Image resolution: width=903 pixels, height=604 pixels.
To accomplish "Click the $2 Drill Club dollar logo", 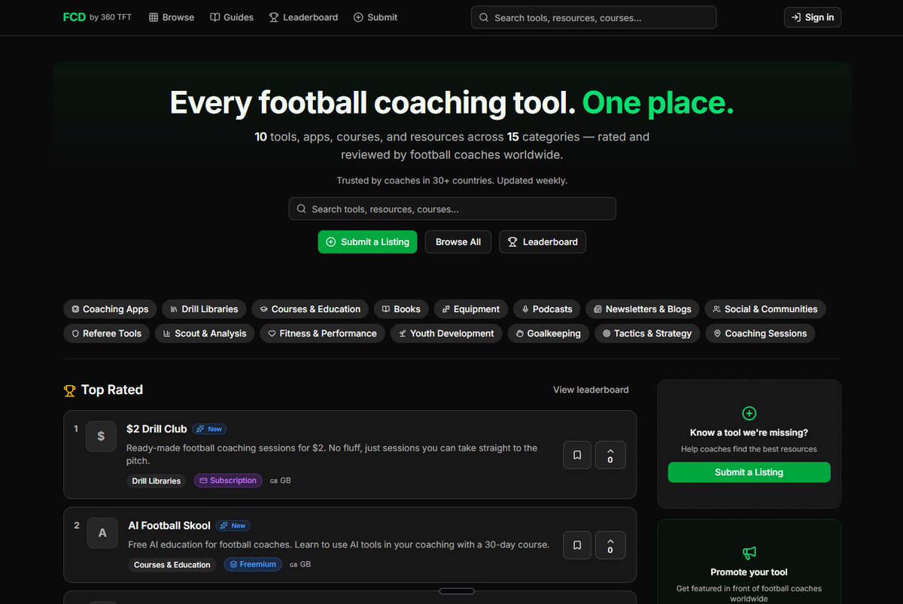I will click(101, 436).
